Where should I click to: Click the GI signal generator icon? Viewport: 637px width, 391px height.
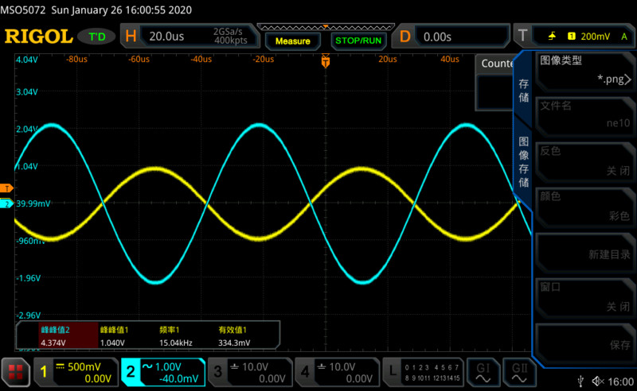(x=483, y=371)
